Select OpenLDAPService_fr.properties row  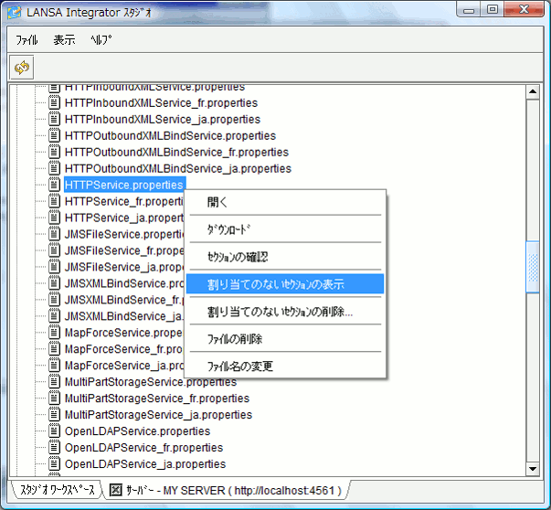click(x=143, y=448)
